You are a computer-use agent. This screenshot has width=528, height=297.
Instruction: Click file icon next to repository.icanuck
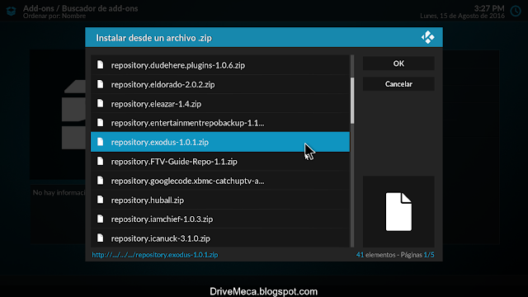pos(100,238)
